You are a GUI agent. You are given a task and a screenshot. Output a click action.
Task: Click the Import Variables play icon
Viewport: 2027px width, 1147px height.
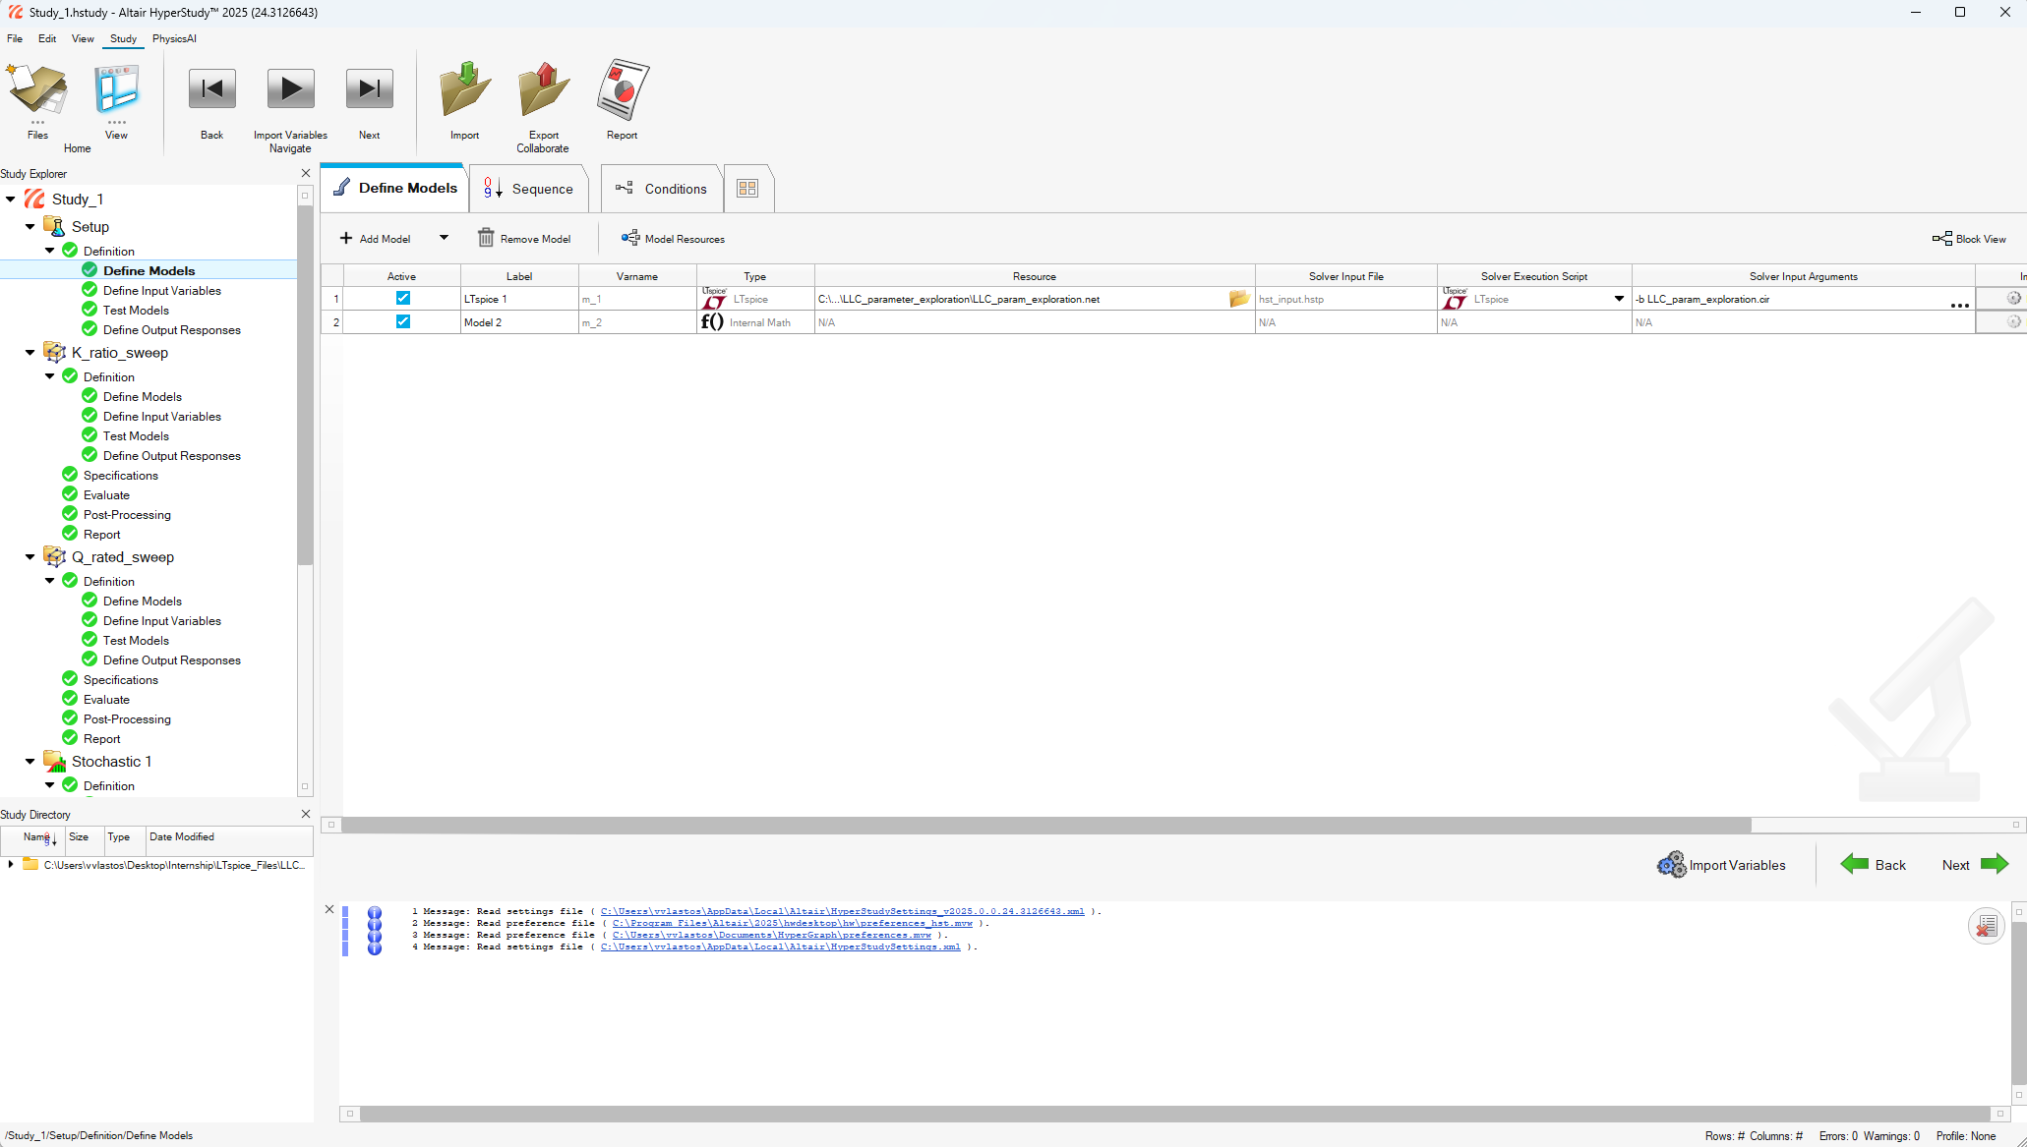(x=290, y=90)
